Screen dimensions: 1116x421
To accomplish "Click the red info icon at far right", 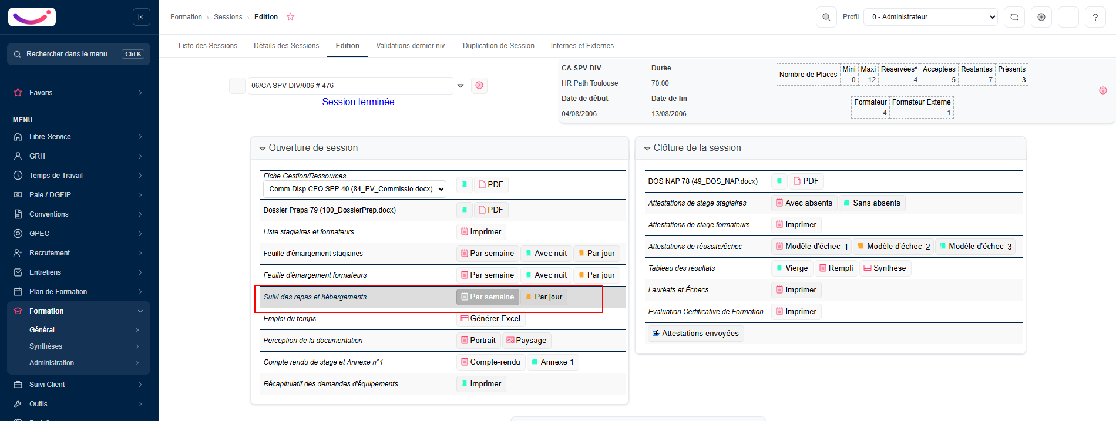I will 1103,90.
